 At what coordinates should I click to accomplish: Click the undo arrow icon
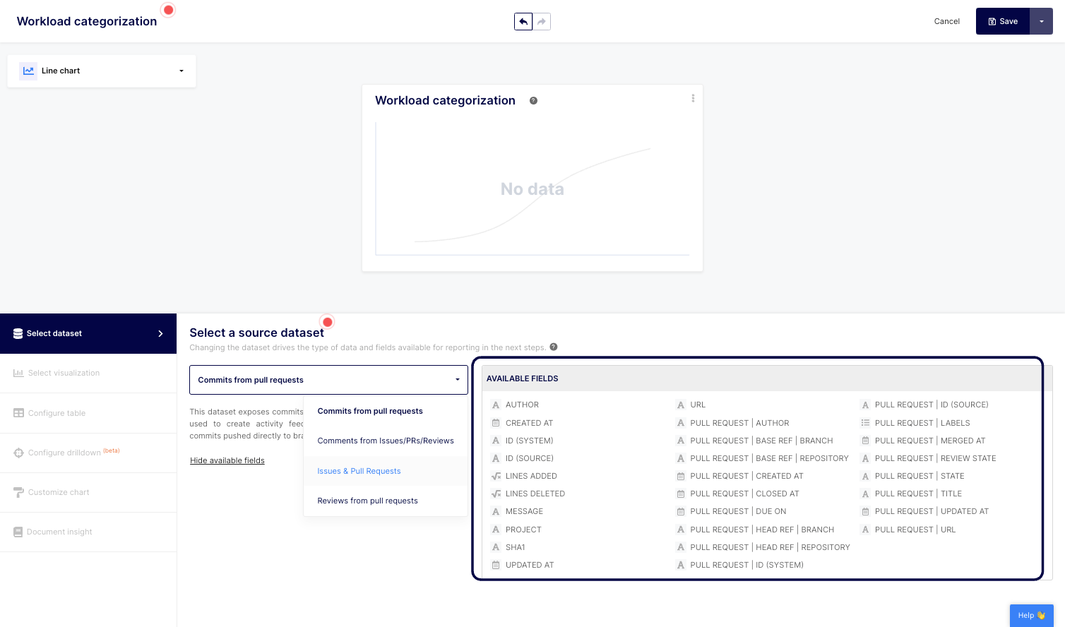point(523,22)
